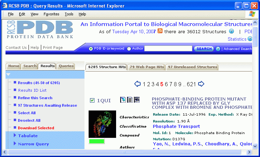Image resolution: width=260 pixels, height=157 pixels.
Task: Click the IE window title icon
Action: click(x=5, y=6)
